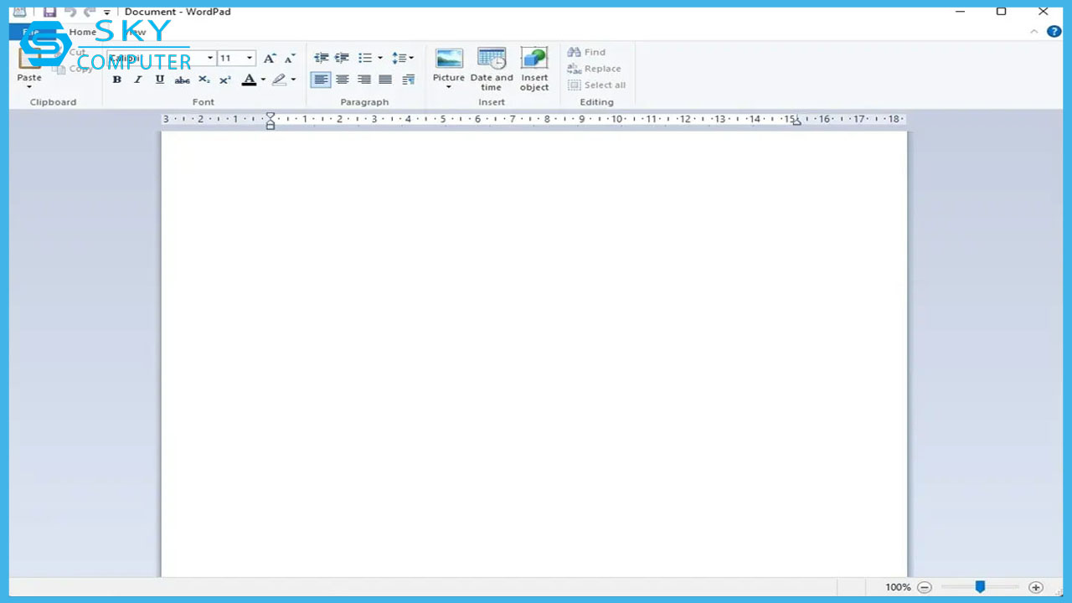Click the Undo icon in Quick Access toolbar
The height and width of the screenshot is (603, 1072).
coord(70,12)
